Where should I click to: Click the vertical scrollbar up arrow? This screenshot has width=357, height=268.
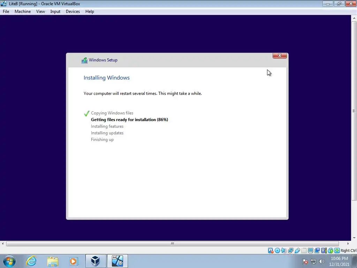pos(354,18)
